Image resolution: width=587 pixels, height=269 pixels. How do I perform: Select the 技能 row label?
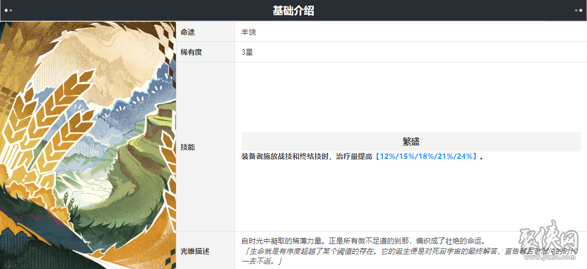click(x=187, y=148)
